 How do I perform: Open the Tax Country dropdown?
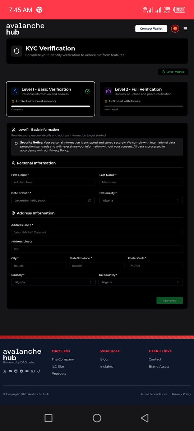pyautogui.click(x=141, y=282)
